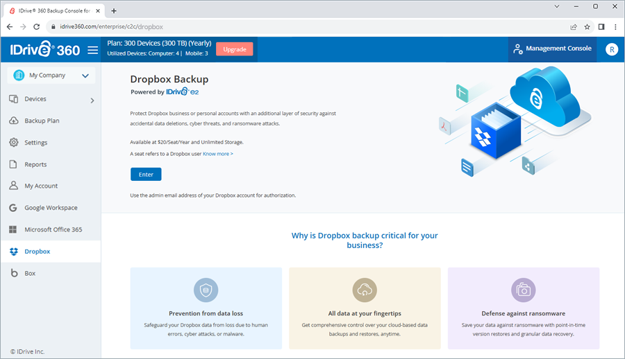This screenshot has width=625, height=359.
Task: Click the Box icon in the sidebar
Action: [13, 274]
